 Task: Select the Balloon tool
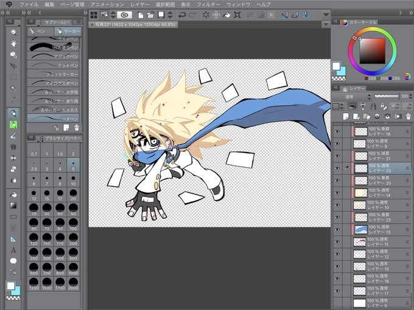(13, 261)
